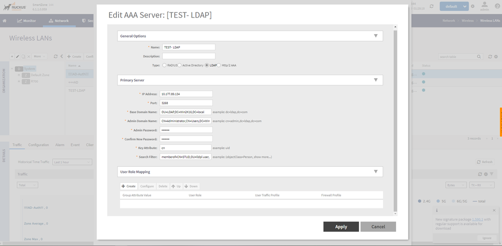Select the Active Directory radio button
The image size is (502, 246).
[179, 65]
